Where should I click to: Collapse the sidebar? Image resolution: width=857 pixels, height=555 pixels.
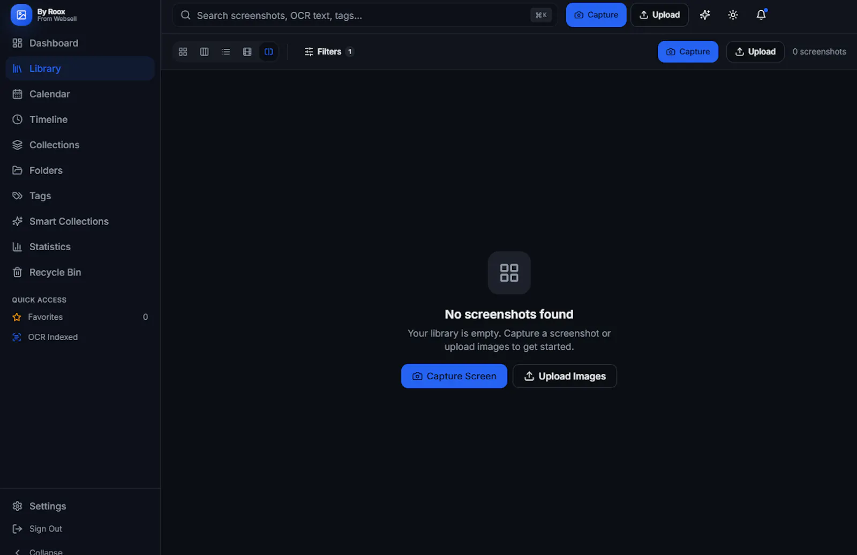click(x=80, y=551)
